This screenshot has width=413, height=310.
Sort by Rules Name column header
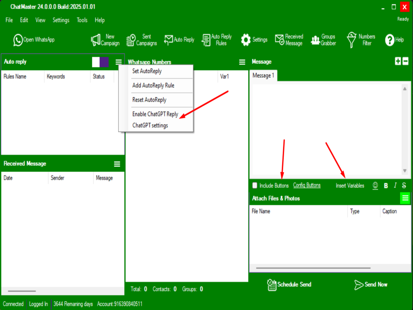[15, 77]
